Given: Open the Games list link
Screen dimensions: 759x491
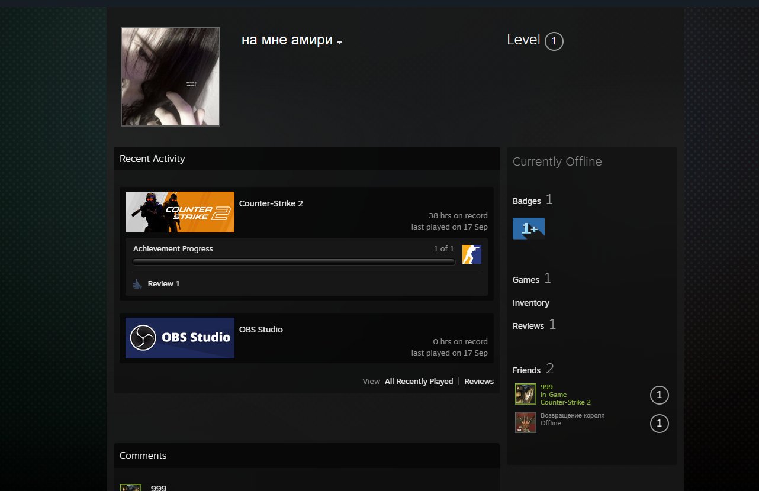Looking at the screenshot, I should [x=526, y=280].
